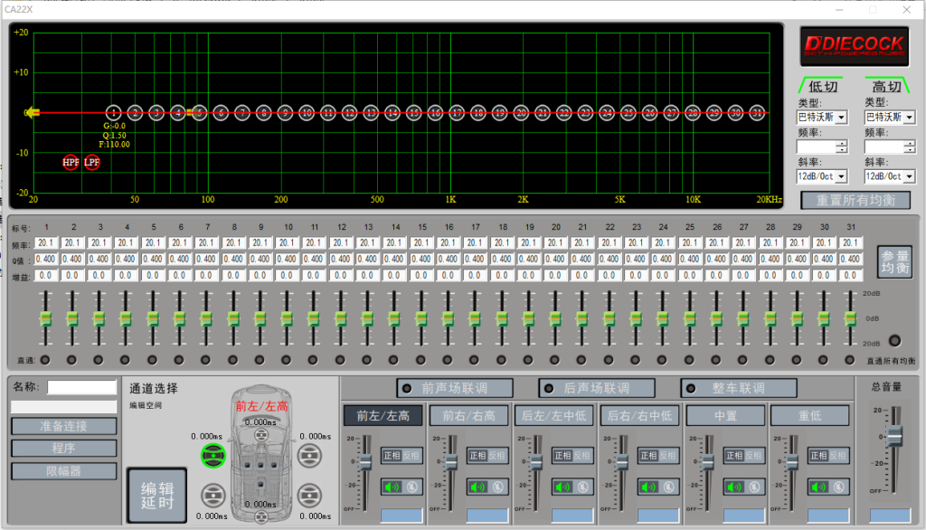926x530 pixels.
Task: Select the front center speaker on car hood
Action: (261, 435)
